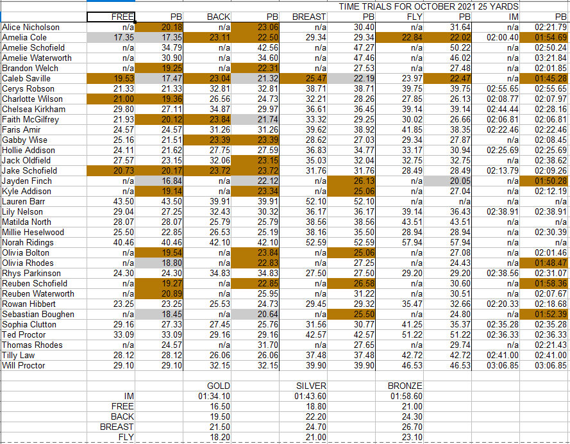Viewport: 570px width, 444px height.
Task: Select Olivia Rhodes' IM PB 01:48.47
Action: [x=544, y=263]
